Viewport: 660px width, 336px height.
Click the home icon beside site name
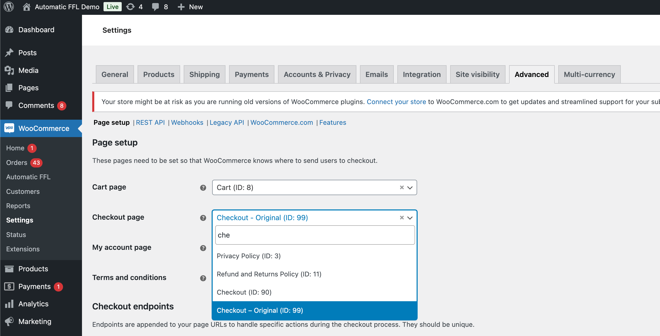tap(26, 7)
